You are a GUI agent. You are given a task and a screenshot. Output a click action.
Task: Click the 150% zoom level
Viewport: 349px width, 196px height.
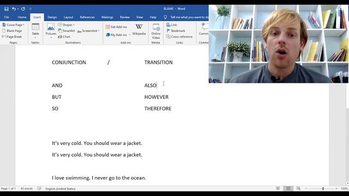point(344,189)
